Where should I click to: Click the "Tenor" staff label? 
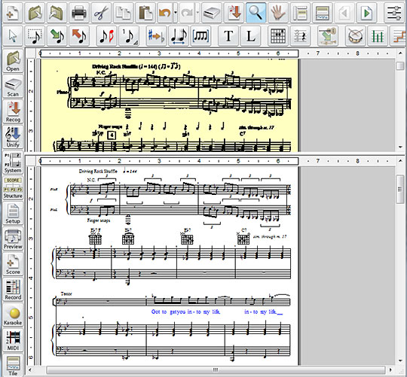click(66, 293)
